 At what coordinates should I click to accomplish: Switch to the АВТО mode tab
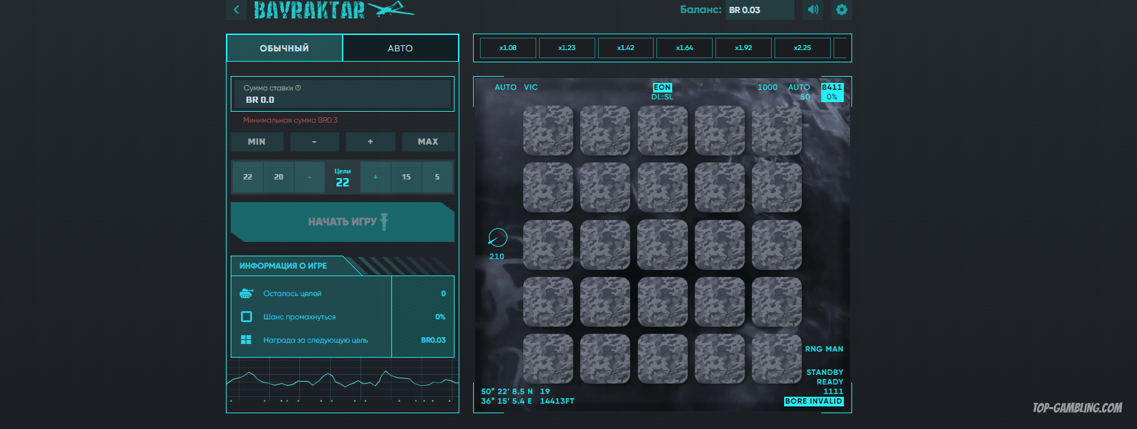click(x=400, y=48)
